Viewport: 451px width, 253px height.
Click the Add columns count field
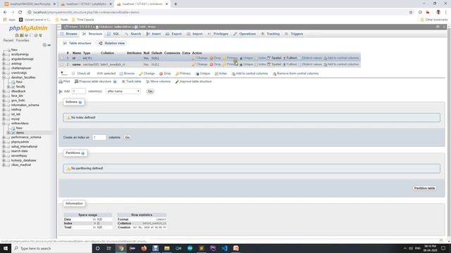(78, 91)
